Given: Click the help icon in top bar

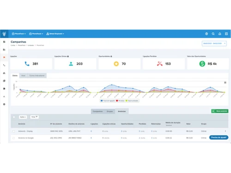Looking at the screenshot, I should point(207,34).
